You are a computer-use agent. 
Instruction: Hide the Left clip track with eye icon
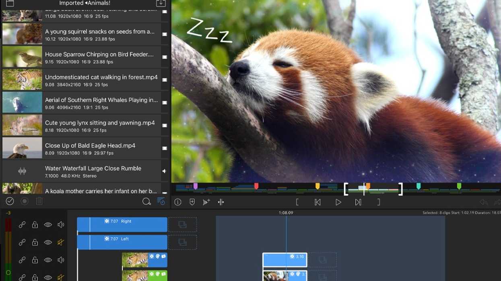(48, 242)
